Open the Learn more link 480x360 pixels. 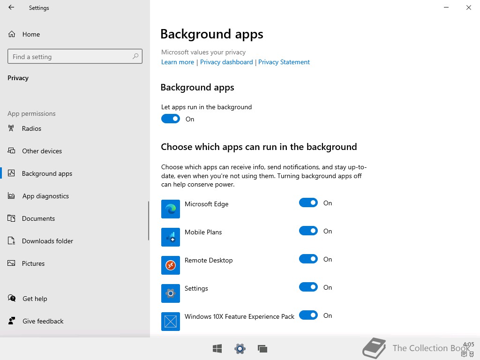178,62
